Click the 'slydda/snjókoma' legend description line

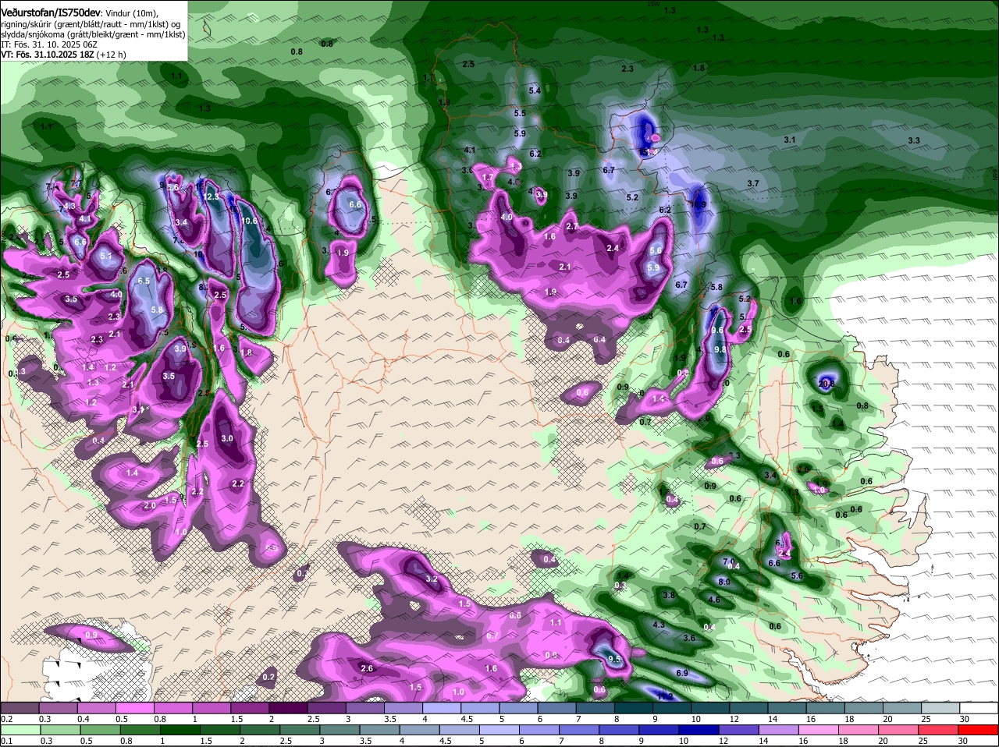click(92, 34)
